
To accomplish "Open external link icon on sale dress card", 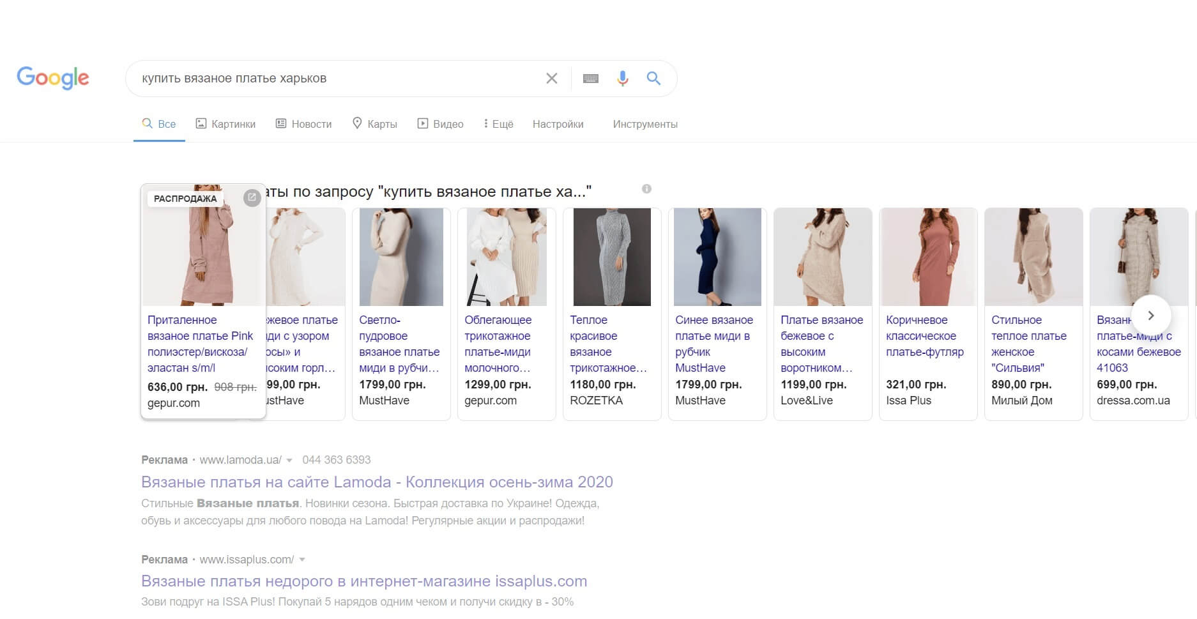I will [x=252, y=197].
